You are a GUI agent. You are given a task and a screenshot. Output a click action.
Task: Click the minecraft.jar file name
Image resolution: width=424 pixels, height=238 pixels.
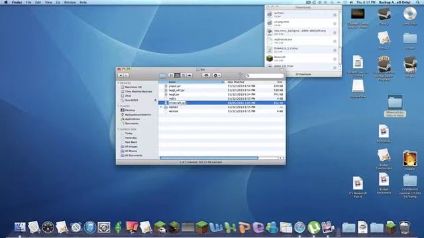[x=177, y=103]
